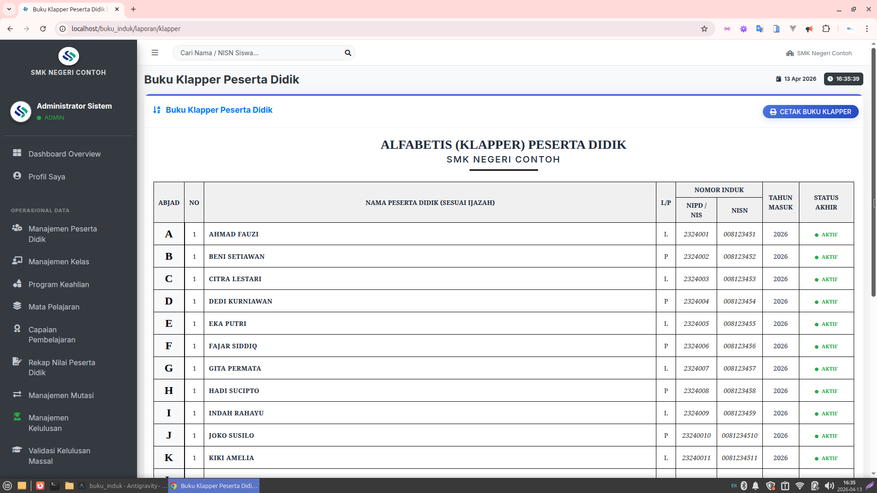Click the Manajemen Mutasi arrows icon
877x493 pixels.
tap(17, 394)
